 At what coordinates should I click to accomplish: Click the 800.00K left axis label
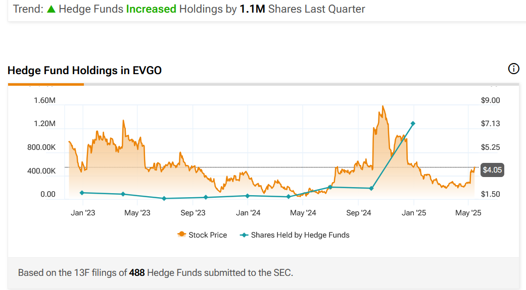point(41,147)
